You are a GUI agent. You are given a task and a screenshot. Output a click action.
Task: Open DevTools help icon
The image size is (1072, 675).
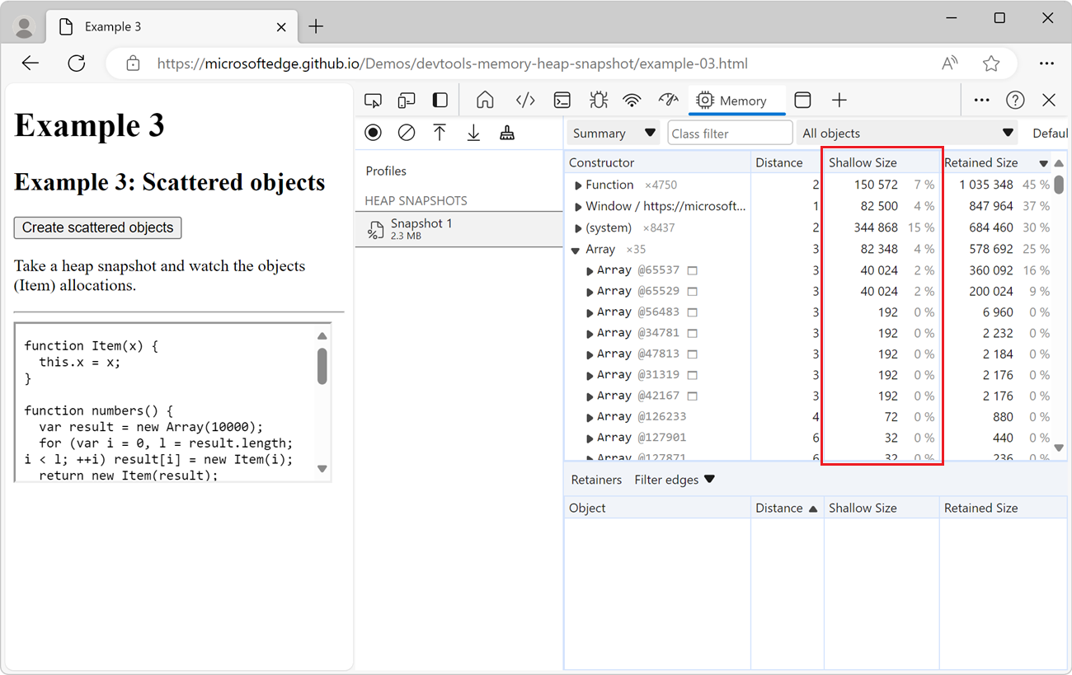(1015, 101)
